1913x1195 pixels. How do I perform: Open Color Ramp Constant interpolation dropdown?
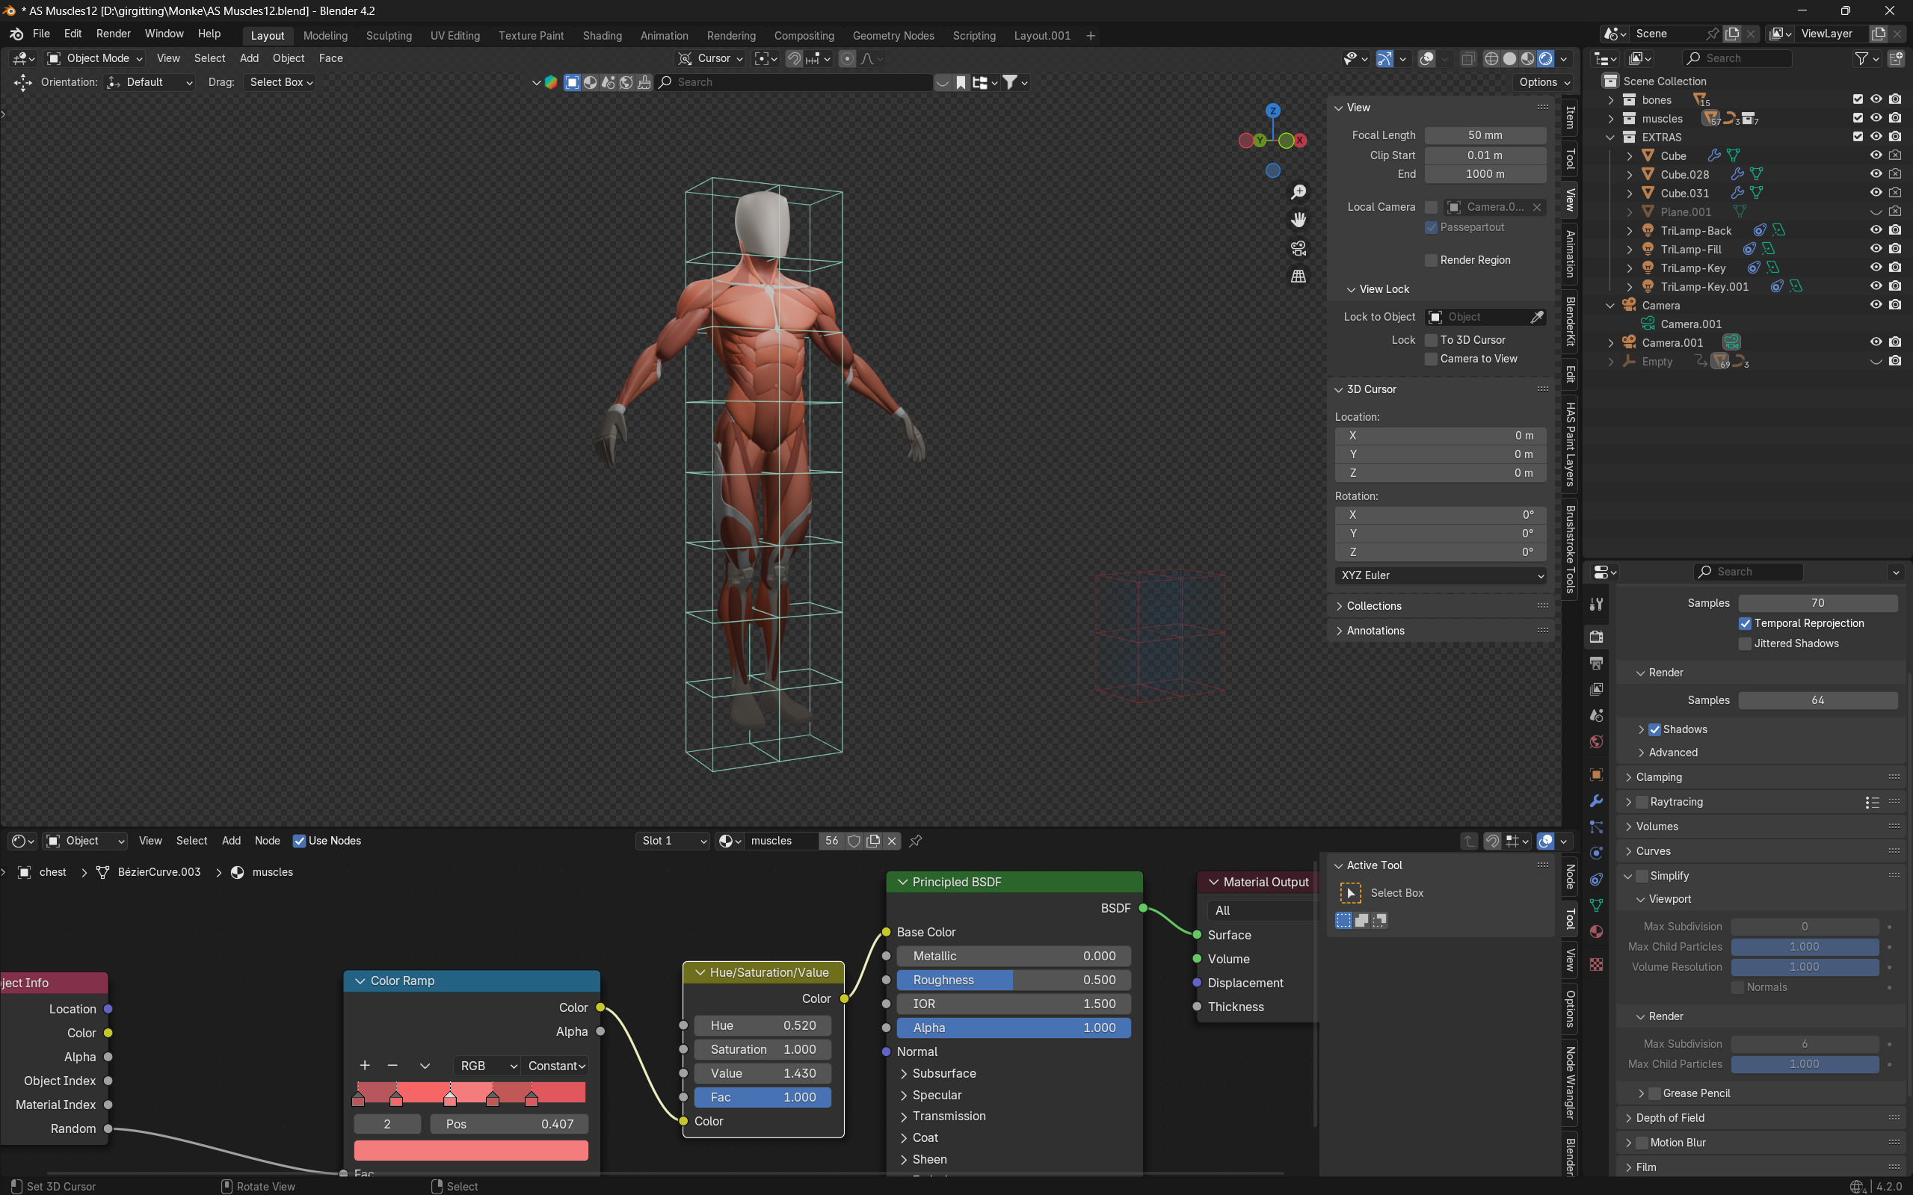(555, 1066)
